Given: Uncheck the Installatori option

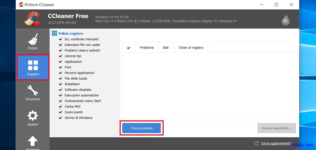Looking at the screenshot, I should 61,84.
